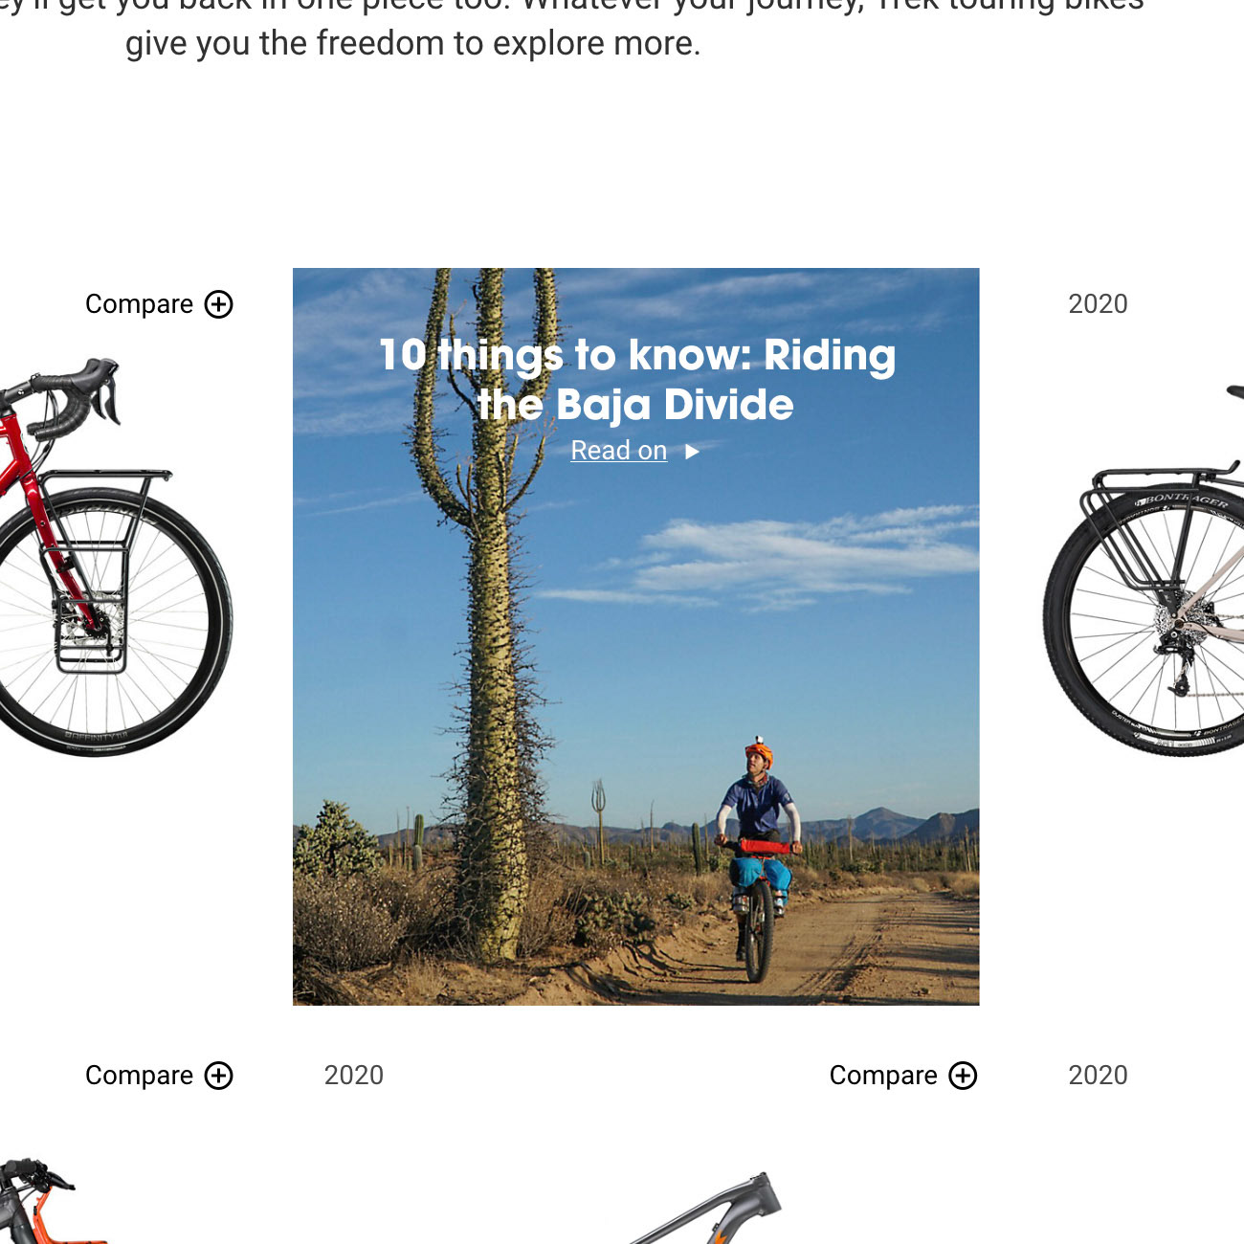Click the plus icon above the gray bike frame
The height and width of the screenshot is (1244, 1244).
(963, 1076)
